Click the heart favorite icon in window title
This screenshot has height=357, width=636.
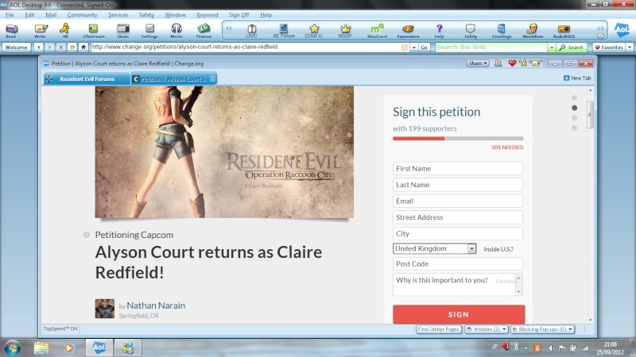tap(512, 63)
